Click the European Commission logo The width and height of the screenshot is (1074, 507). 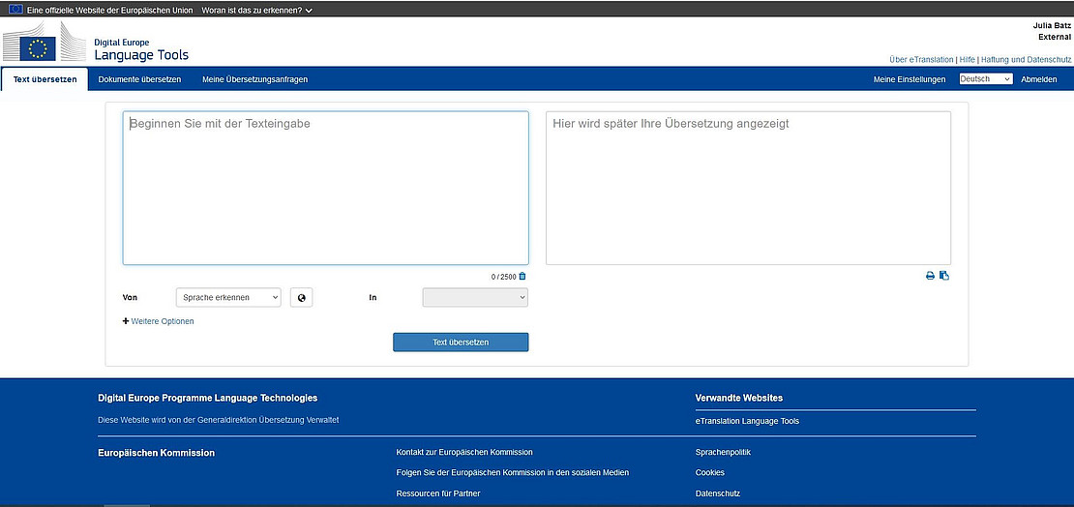click(x=44, y=44)
